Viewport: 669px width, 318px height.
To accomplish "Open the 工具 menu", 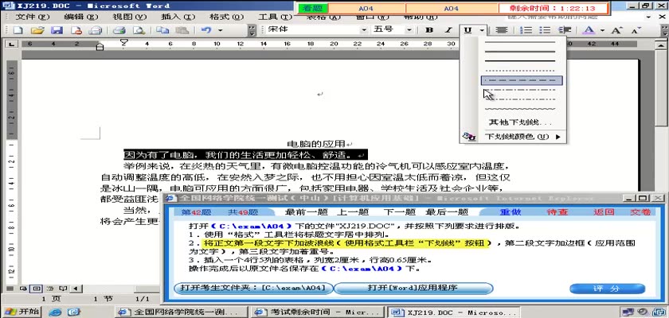I will point(275,17).
